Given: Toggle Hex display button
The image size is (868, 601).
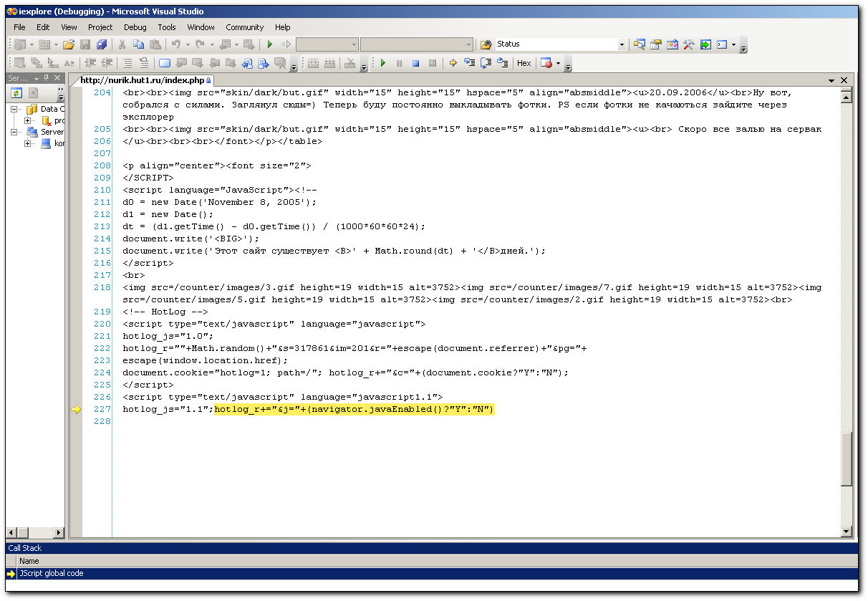Looking at the screenshot, I should [524, 63].
